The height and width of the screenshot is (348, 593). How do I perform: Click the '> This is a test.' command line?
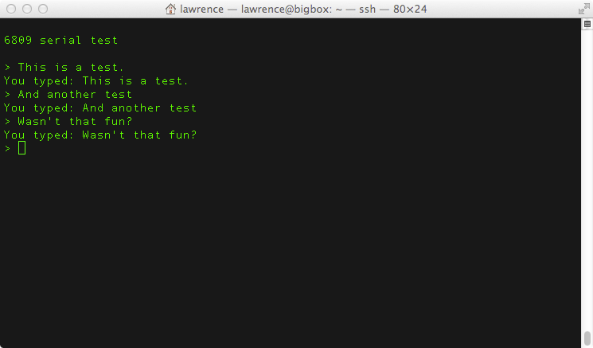tap(64, 68)
